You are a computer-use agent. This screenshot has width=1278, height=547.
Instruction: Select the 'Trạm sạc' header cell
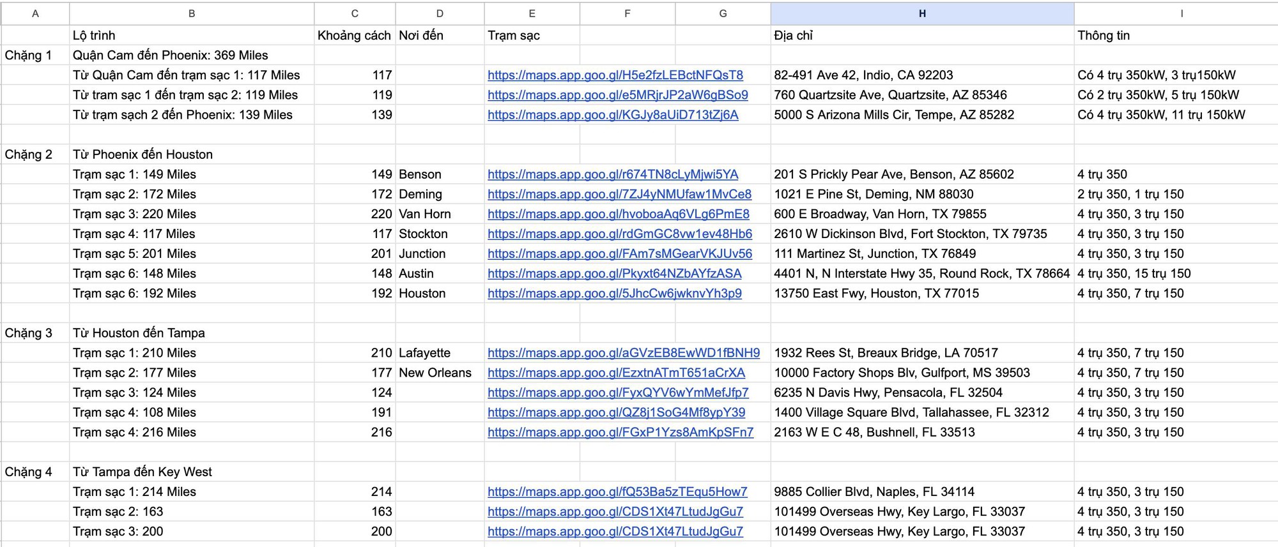pos(532,35)
